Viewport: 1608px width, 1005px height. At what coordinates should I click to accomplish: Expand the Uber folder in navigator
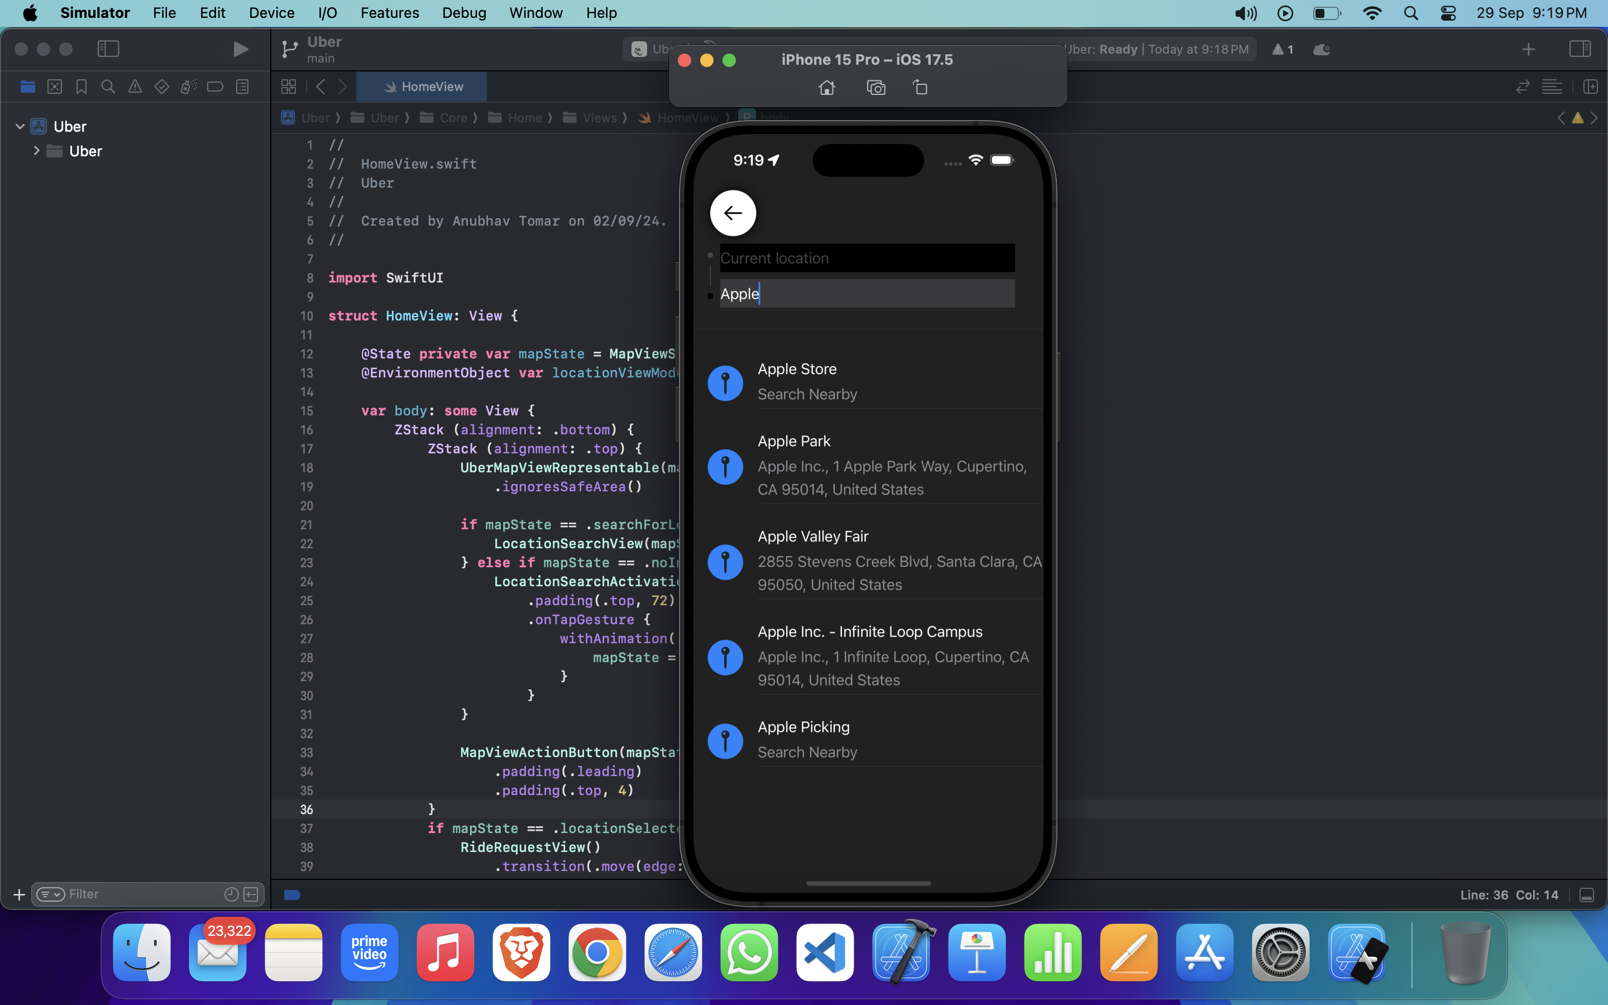click(36, 151)
